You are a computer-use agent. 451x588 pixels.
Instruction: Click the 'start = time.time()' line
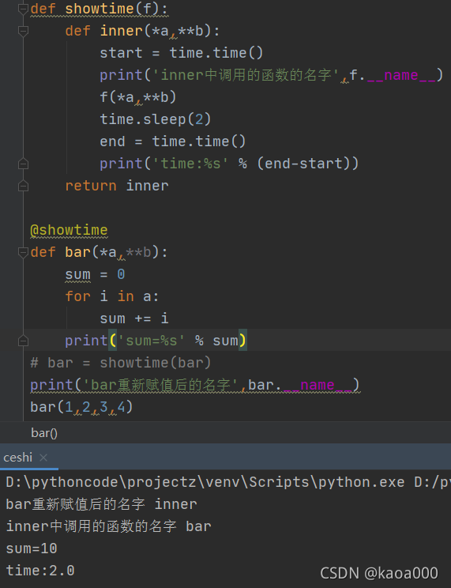pos(182,53)
